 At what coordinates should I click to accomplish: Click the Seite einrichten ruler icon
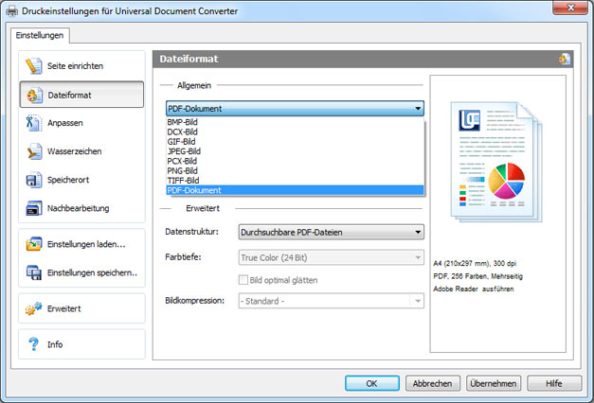click(x=34, y=66)
